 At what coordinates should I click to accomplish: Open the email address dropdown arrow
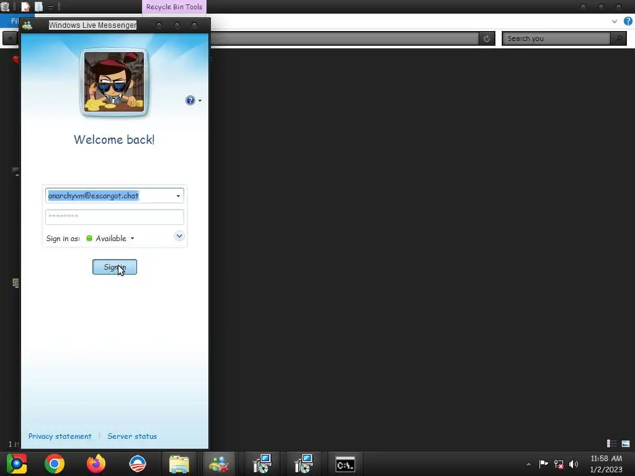coord(178,196)
